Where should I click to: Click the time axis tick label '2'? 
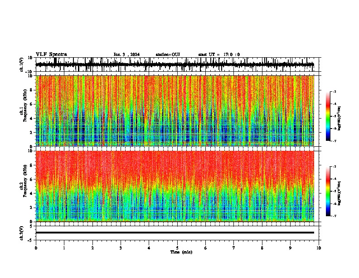(x=92, y=248)
